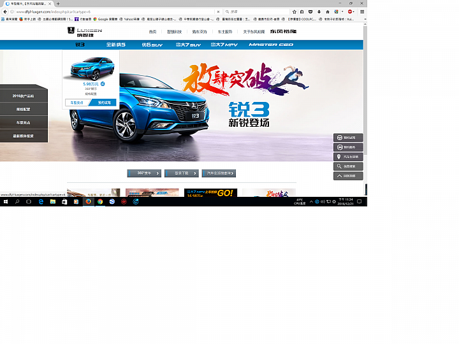This screenshot has height=344, width=459.
Task: Show hidden system tray icons chevron
Action: point(311,201)
